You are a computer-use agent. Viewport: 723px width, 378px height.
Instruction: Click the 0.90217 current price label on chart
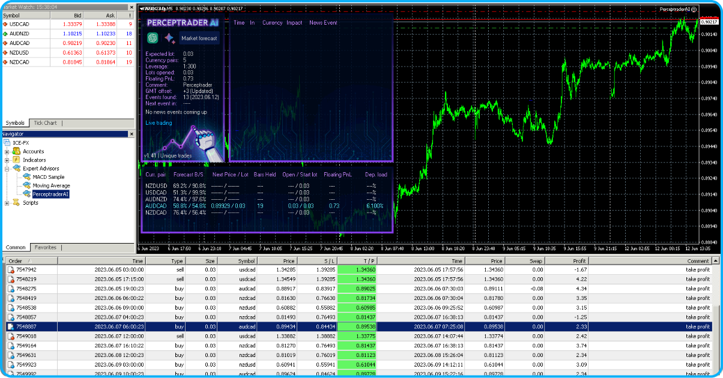coord(710,22)
